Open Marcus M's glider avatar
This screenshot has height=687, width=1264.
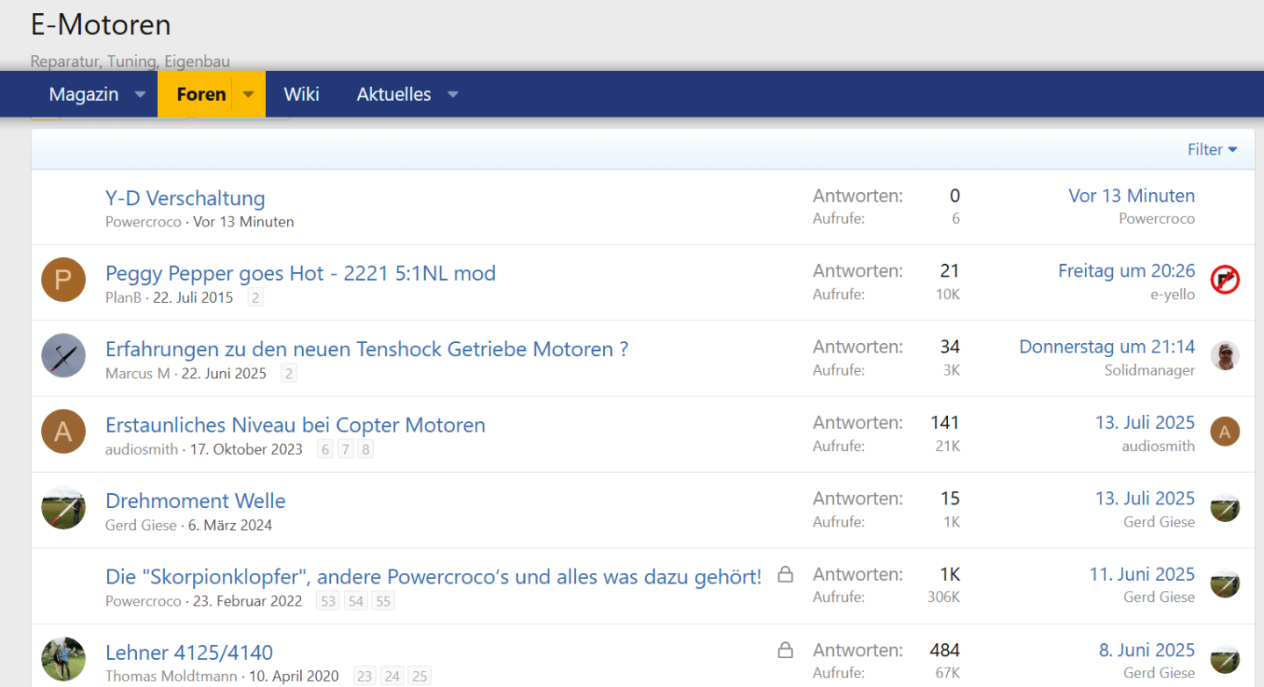click(63, 355)
